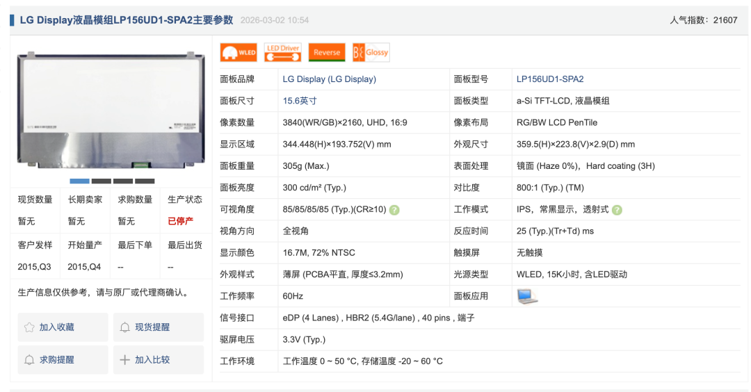The height and width of the screenshot is (392, 751).
Task: Select the first blue image carousel indicator
Action: [79, 181]
